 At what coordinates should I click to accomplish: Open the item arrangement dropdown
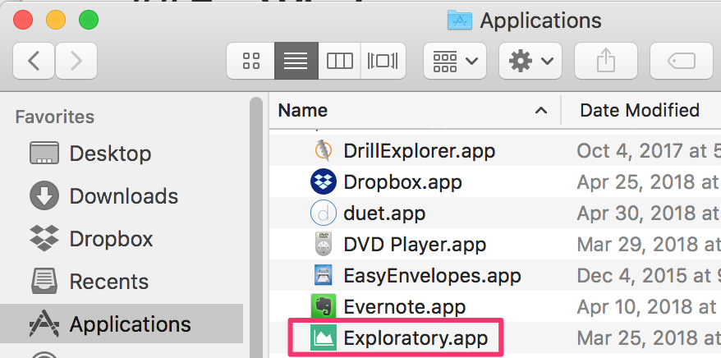tap(455, 61)
